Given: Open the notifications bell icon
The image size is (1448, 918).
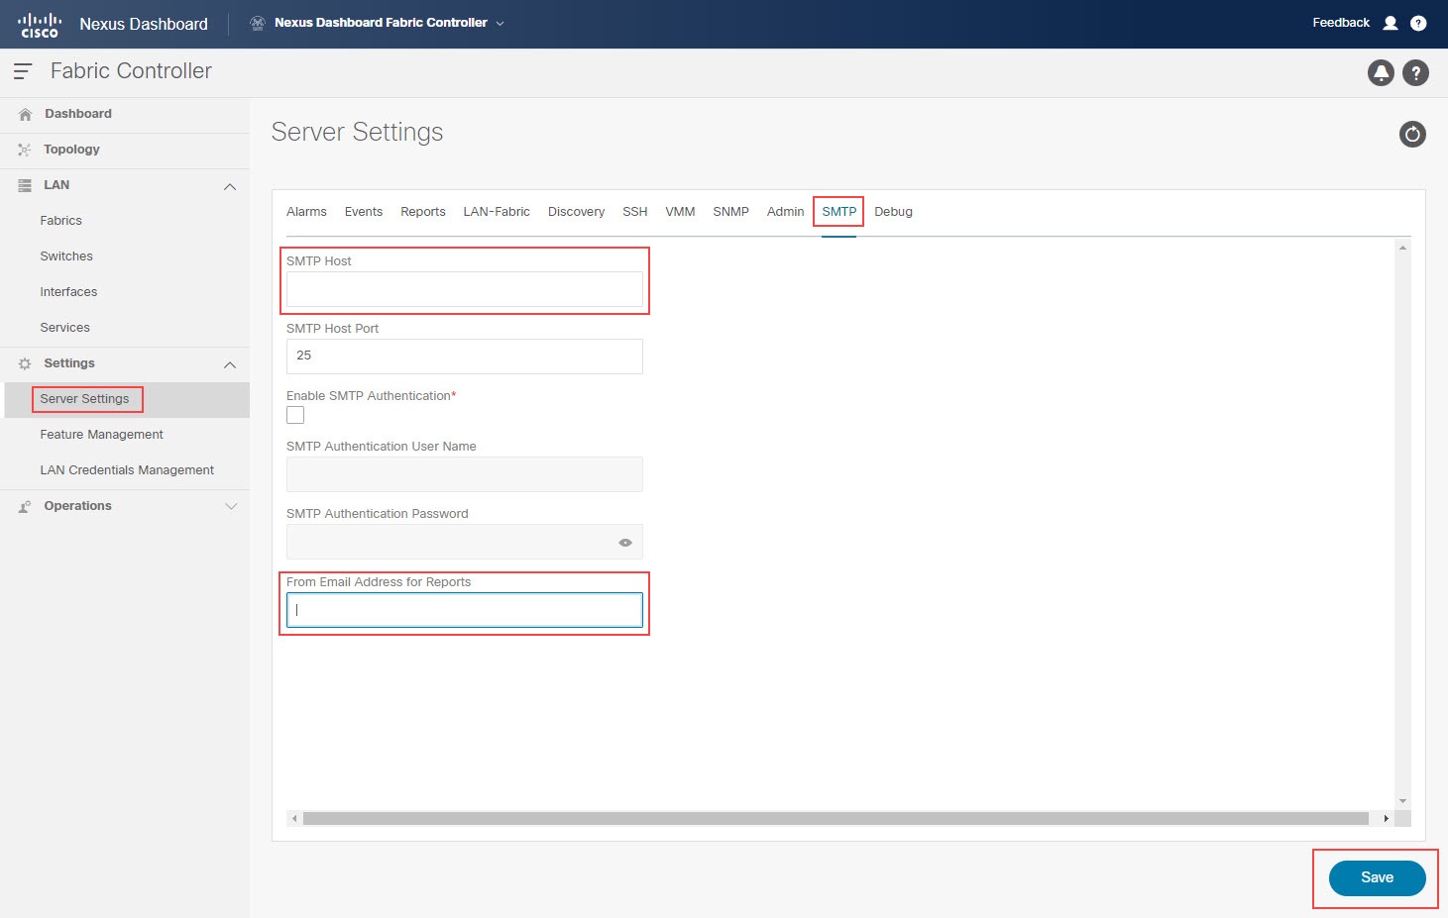Looking at the screenshot, I should coord(1381,72).
